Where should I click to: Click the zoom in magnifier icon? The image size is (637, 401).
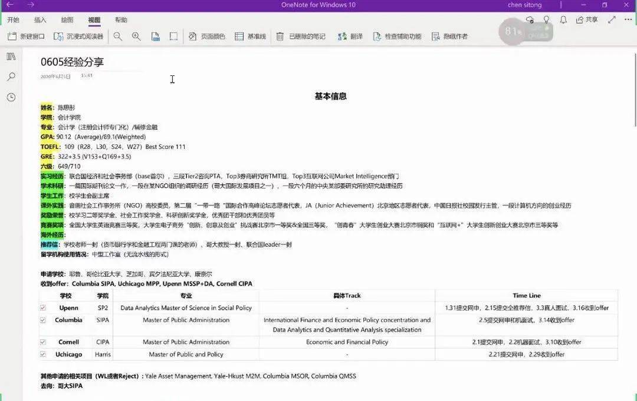[x=136, y=37]
